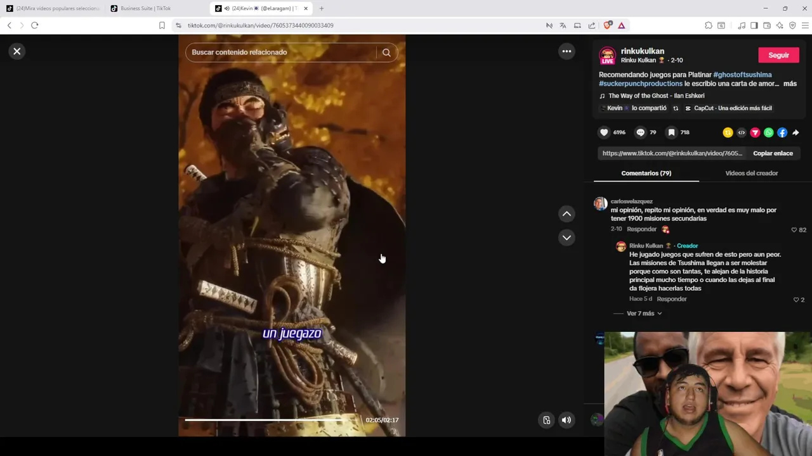Go back with the browser back arrow
Viewport: 812px width, 456px height.
coord(9,25)
